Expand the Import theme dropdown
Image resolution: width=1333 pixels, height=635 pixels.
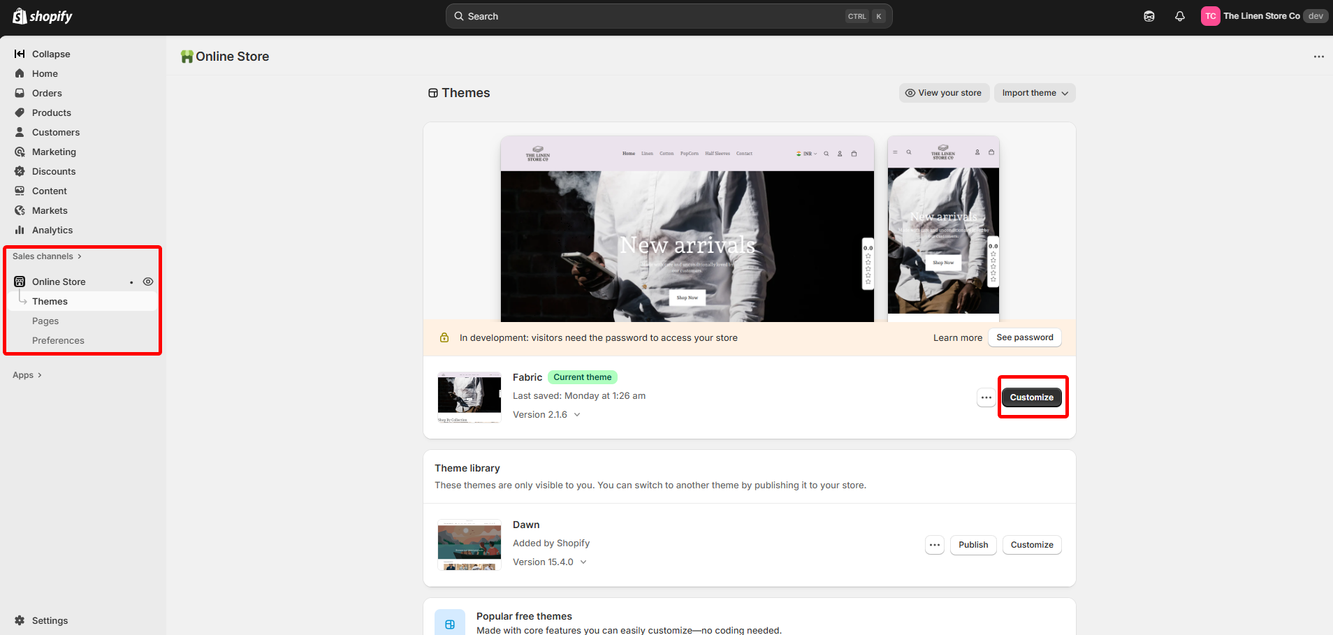pos(1034,93)
